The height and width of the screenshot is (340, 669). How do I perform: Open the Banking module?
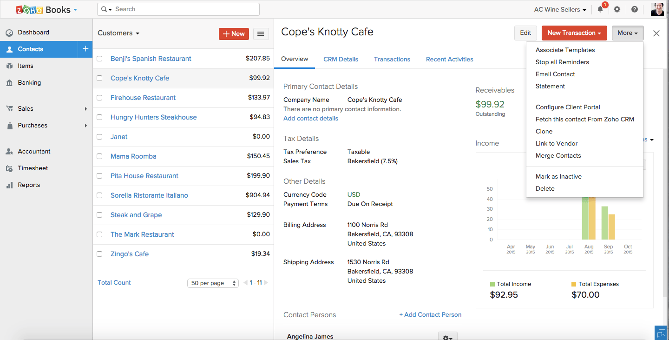[x=30, y=82]
